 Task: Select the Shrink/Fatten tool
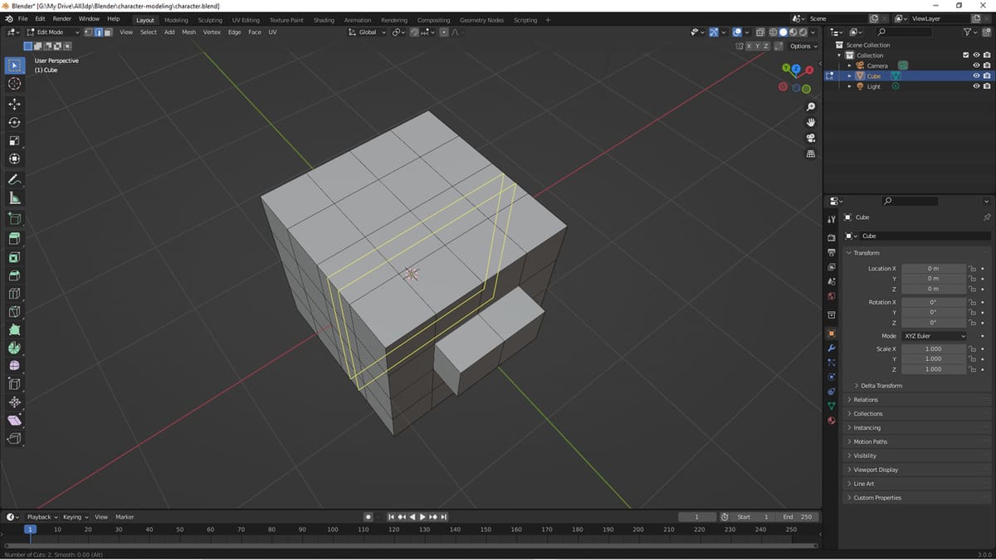14,402
